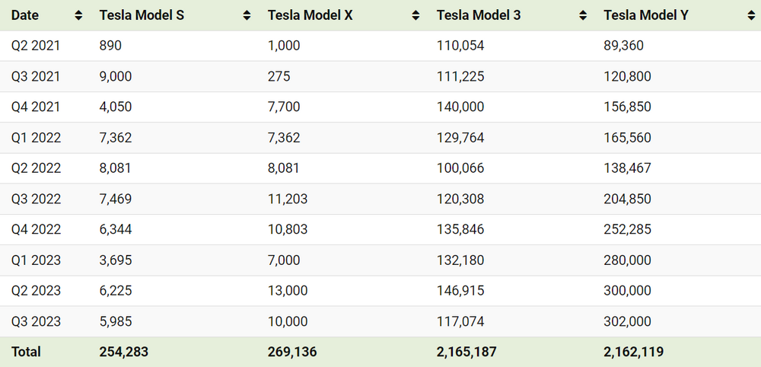Click the Q4 2022 Model 3 value 135,846
Screen dimensions: 761x367
point(460,230)
